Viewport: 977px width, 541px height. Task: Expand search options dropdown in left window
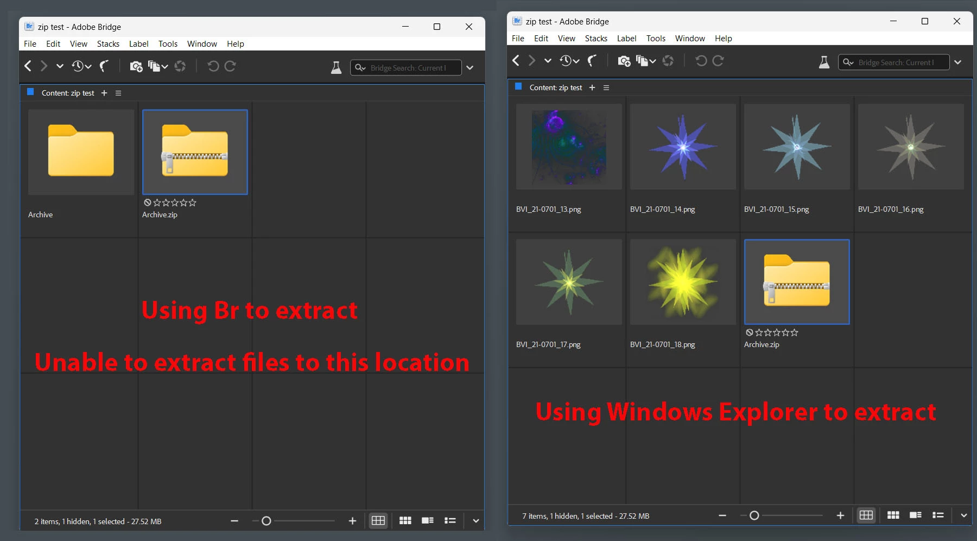tap(470, 67)
